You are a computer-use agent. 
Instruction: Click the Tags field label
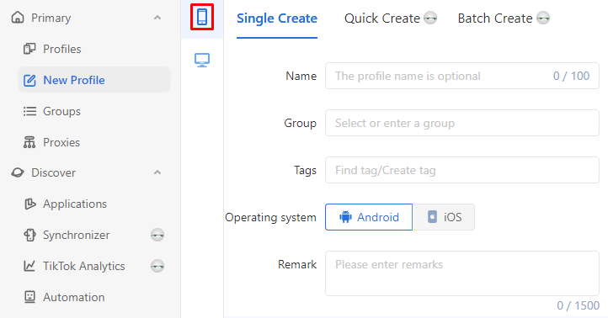coord(305,171)
